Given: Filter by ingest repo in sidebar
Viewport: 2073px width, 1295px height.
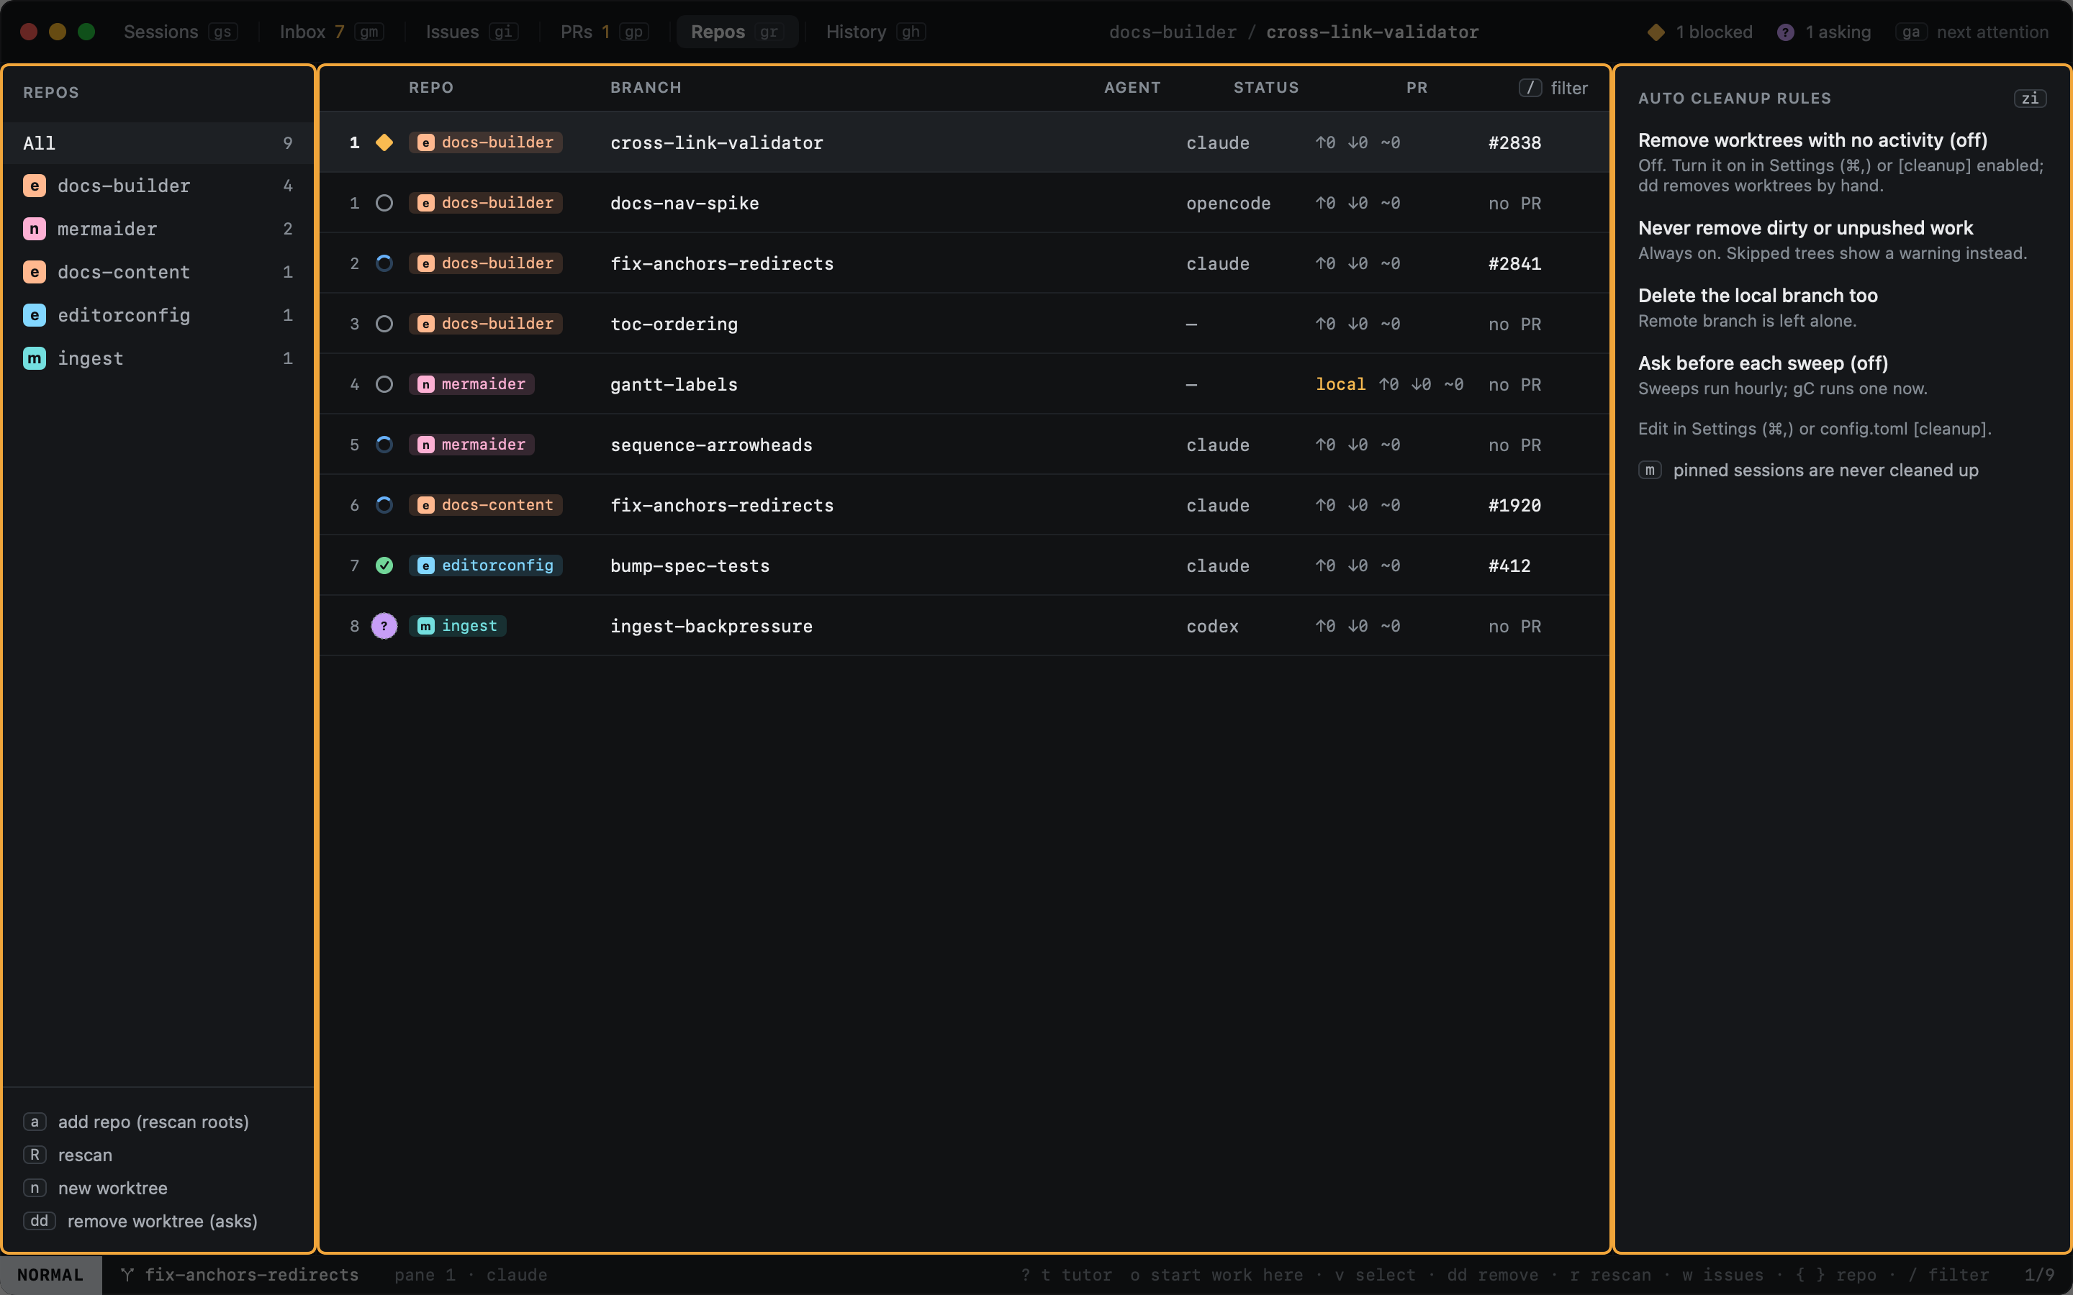Looking at the screenshot, I should coord(158,358).
